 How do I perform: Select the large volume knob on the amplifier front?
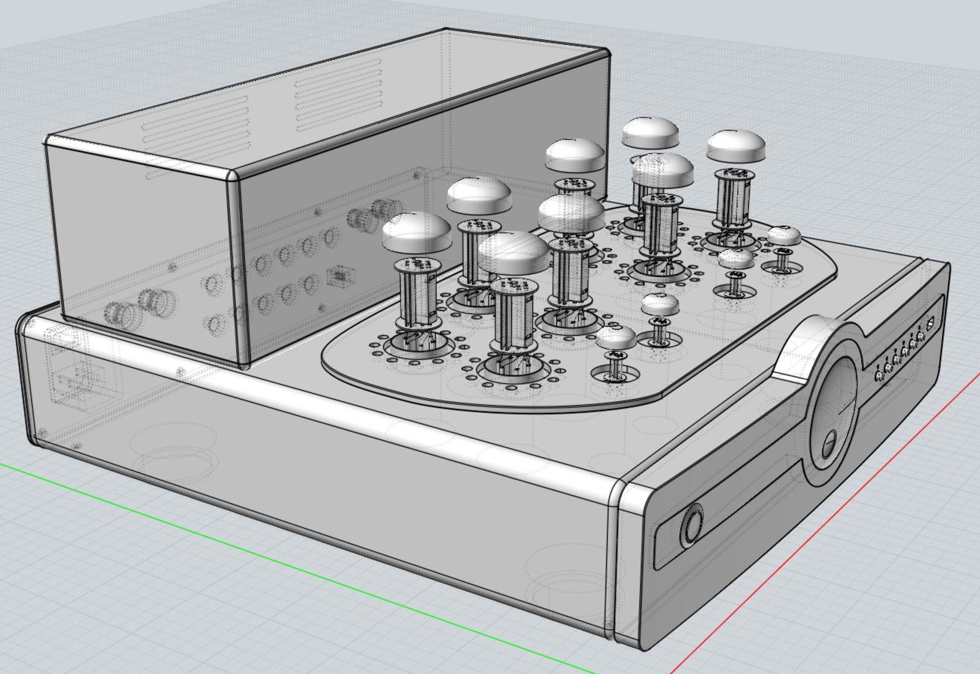coord(834,412)
